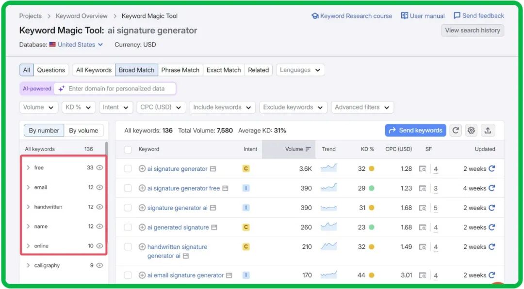Click the Send keywords button
This screenshot has width=524, height=289.
(415, 130)
